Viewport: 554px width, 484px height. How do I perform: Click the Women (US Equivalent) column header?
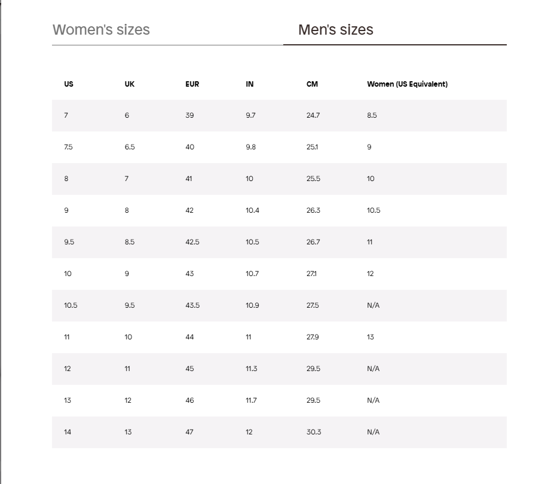[407, 84]
